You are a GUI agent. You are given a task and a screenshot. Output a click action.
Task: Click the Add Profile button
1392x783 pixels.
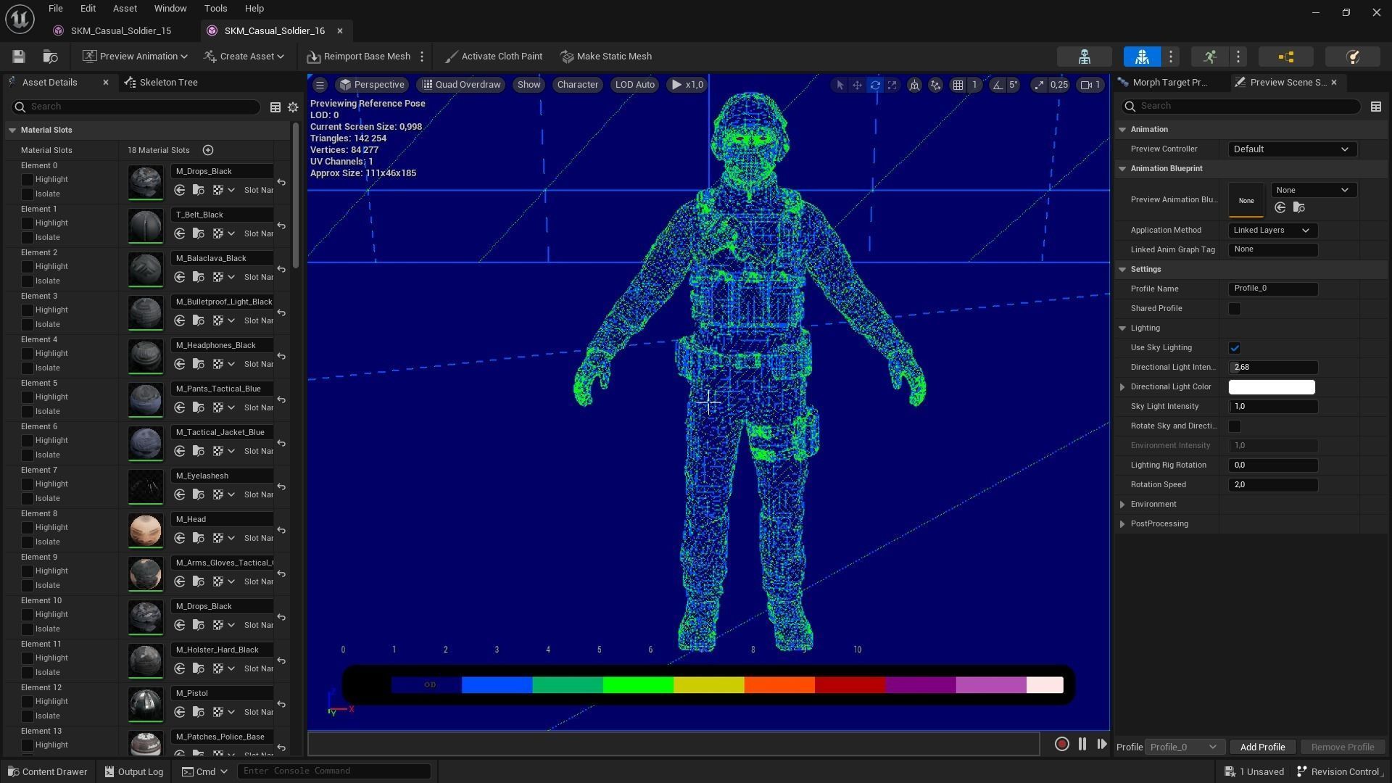pyautogui.click(x=1262, y=747)
